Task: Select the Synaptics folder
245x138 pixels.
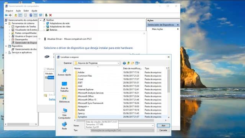Action: [x=82, y=117]
